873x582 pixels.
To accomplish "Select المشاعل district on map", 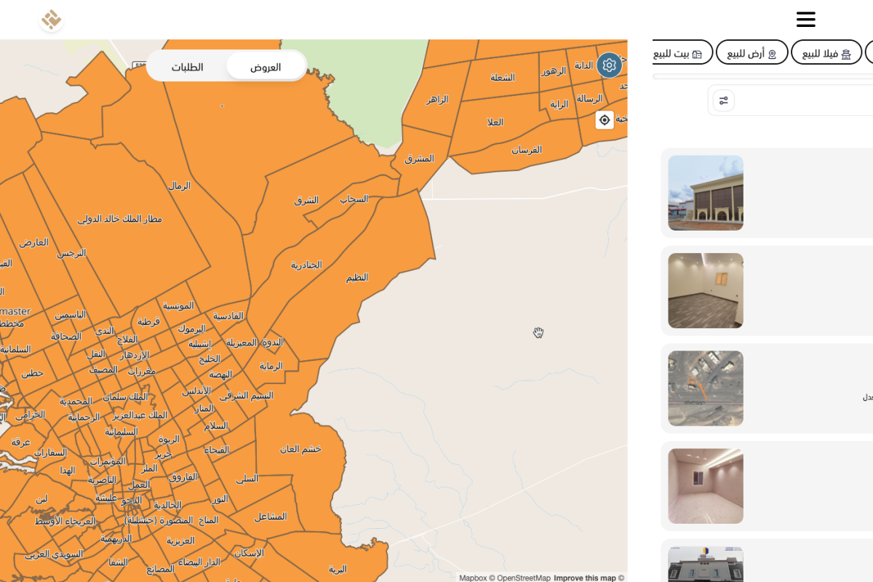I will [x=271, y=516].
